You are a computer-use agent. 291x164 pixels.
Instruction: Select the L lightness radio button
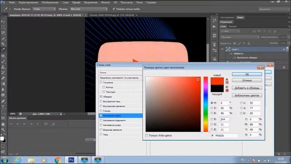pyautogui.click(x=241, y=103)
